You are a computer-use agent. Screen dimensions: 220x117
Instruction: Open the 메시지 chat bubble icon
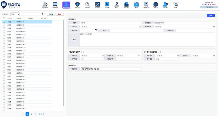pyautogui.click(x=156, y=4)
